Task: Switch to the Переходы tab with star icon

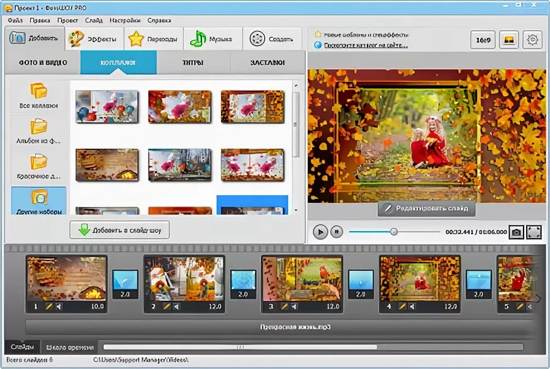Action: click(154, 38)
